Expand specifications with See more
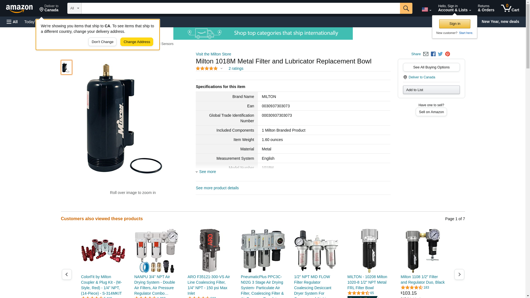Image resolution: width=530 pixels, height=298 pixels. pos(207,172)
